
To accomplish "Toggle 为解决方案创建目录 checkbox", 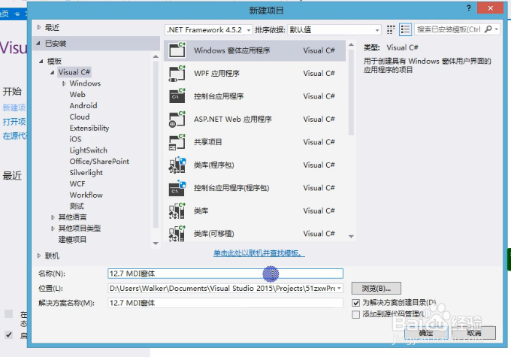I will (356, 303).
